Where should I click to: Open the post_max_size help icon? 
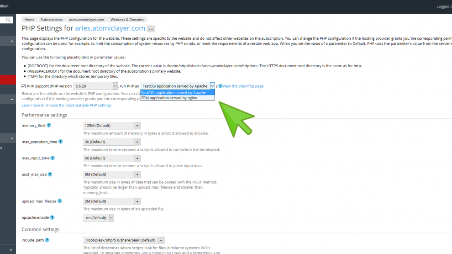[x=50, y=175]
